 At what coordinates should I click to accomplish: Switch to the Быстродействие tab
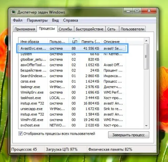(90, 29)
